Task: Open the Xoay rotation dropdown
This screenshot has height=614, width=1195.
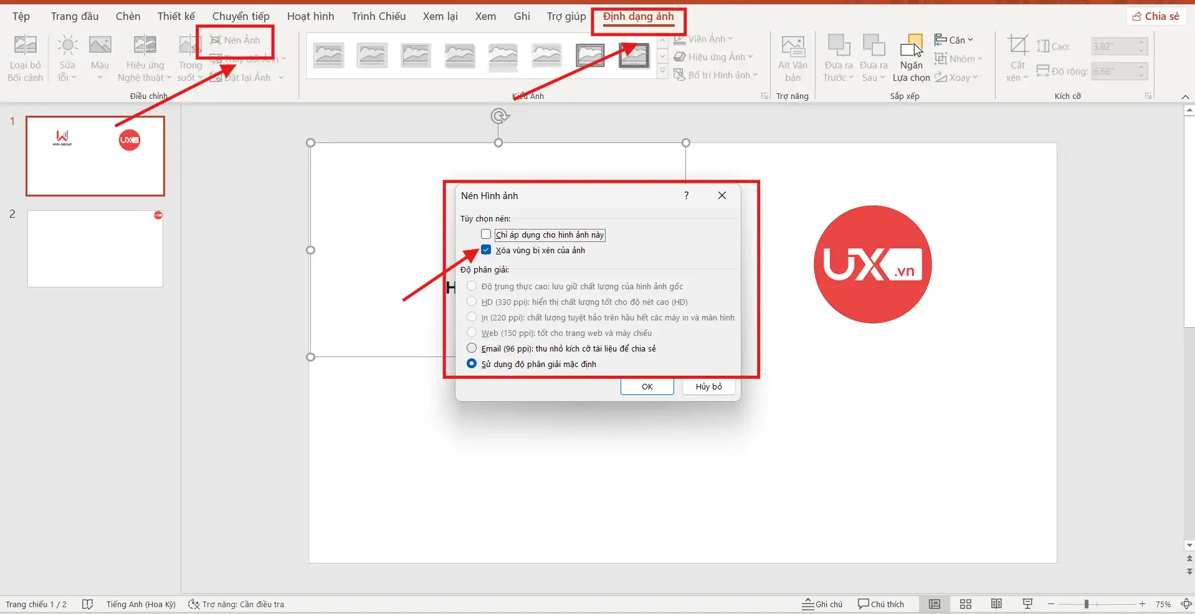Action: tap(973, 77)
